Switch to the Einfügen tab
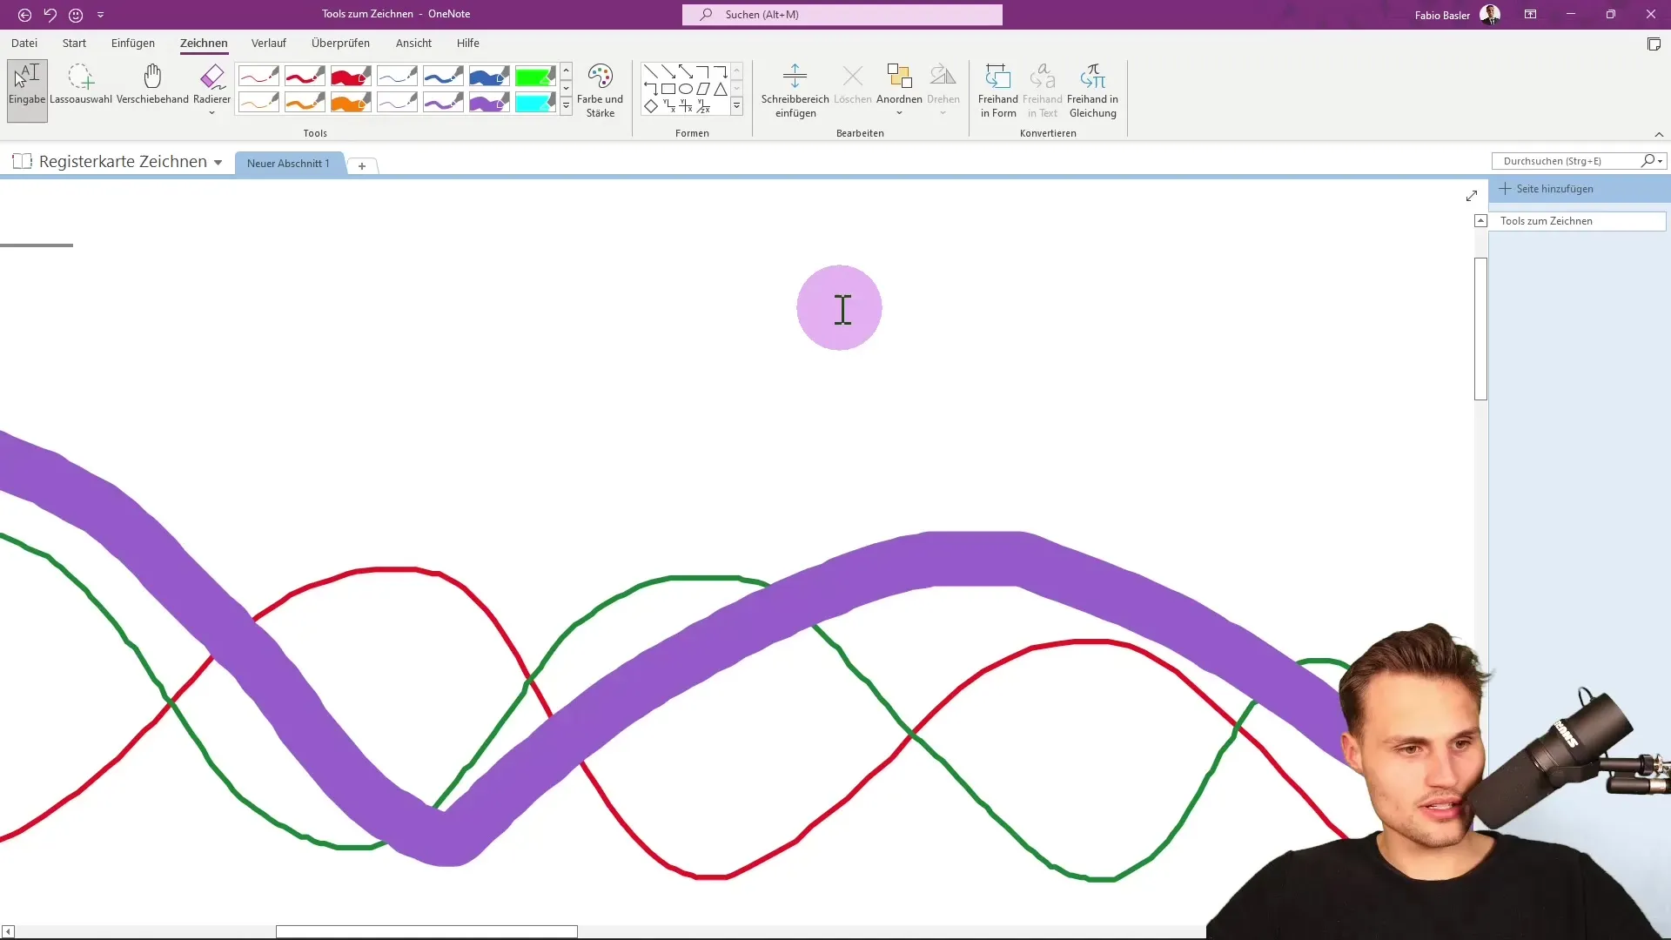Image resolution: width=1671 pixels, height=940 pixels. [x=133, y=43]
